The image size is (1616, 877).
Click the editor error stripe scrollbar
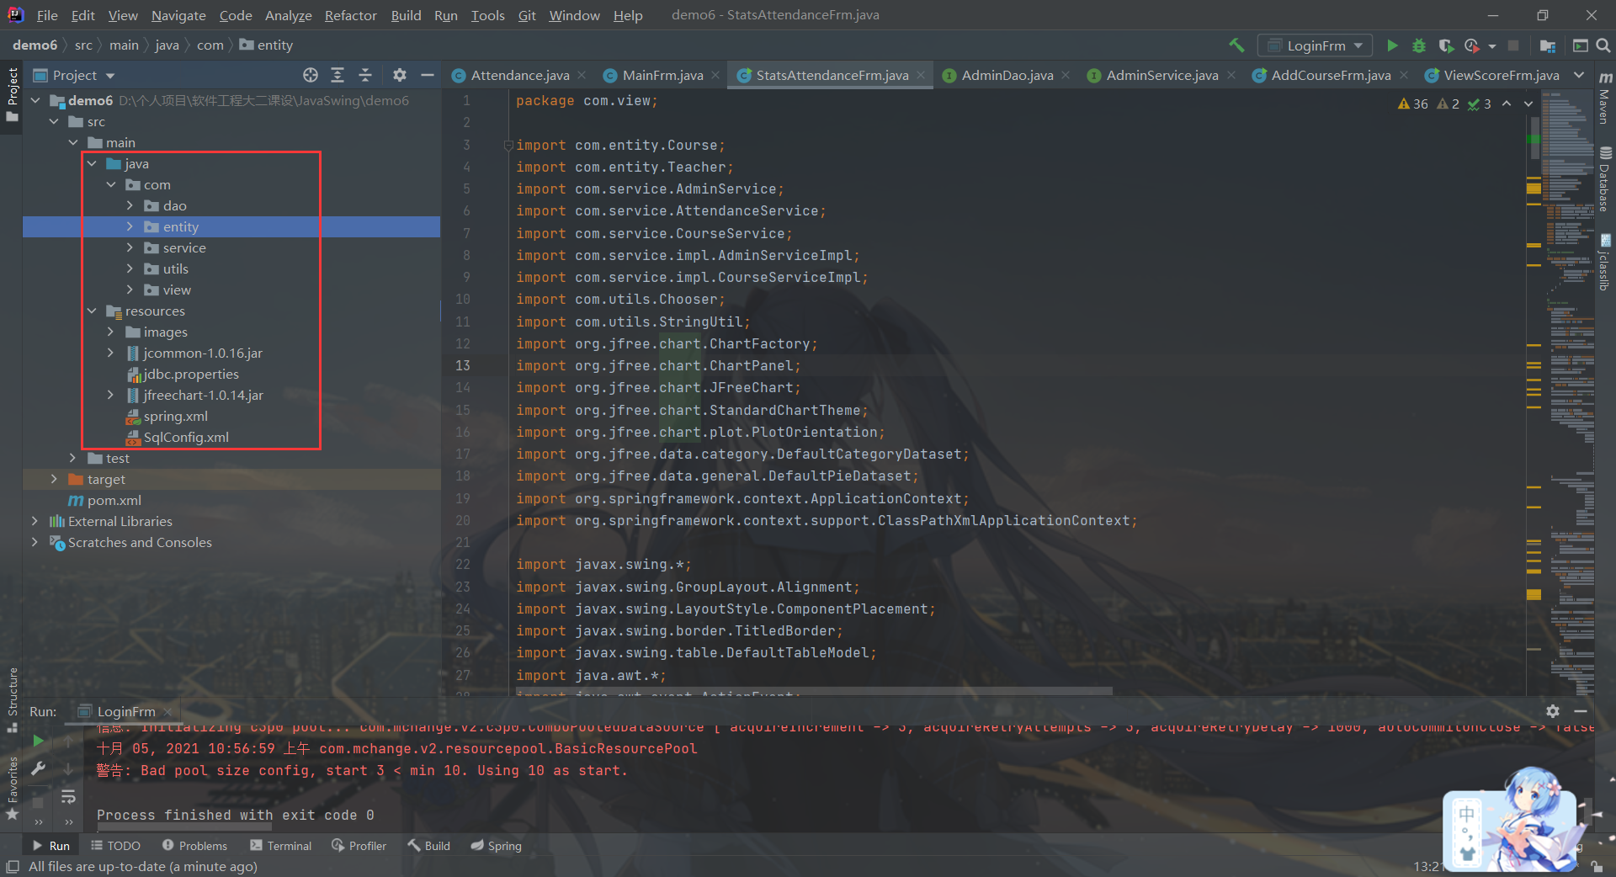tap(1534, 396)
